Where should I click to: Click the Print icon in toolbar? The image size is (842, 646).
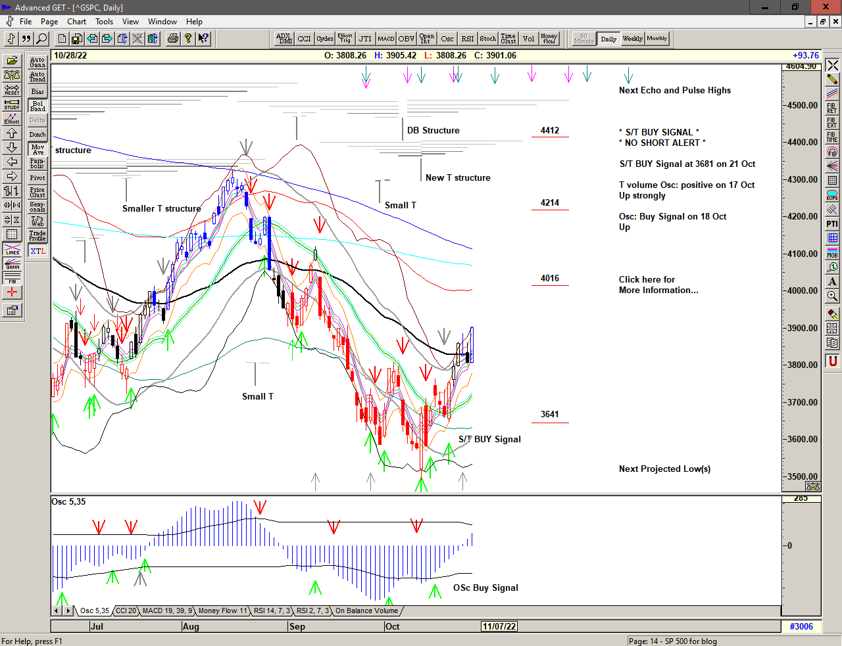click(x=172, y=39)
